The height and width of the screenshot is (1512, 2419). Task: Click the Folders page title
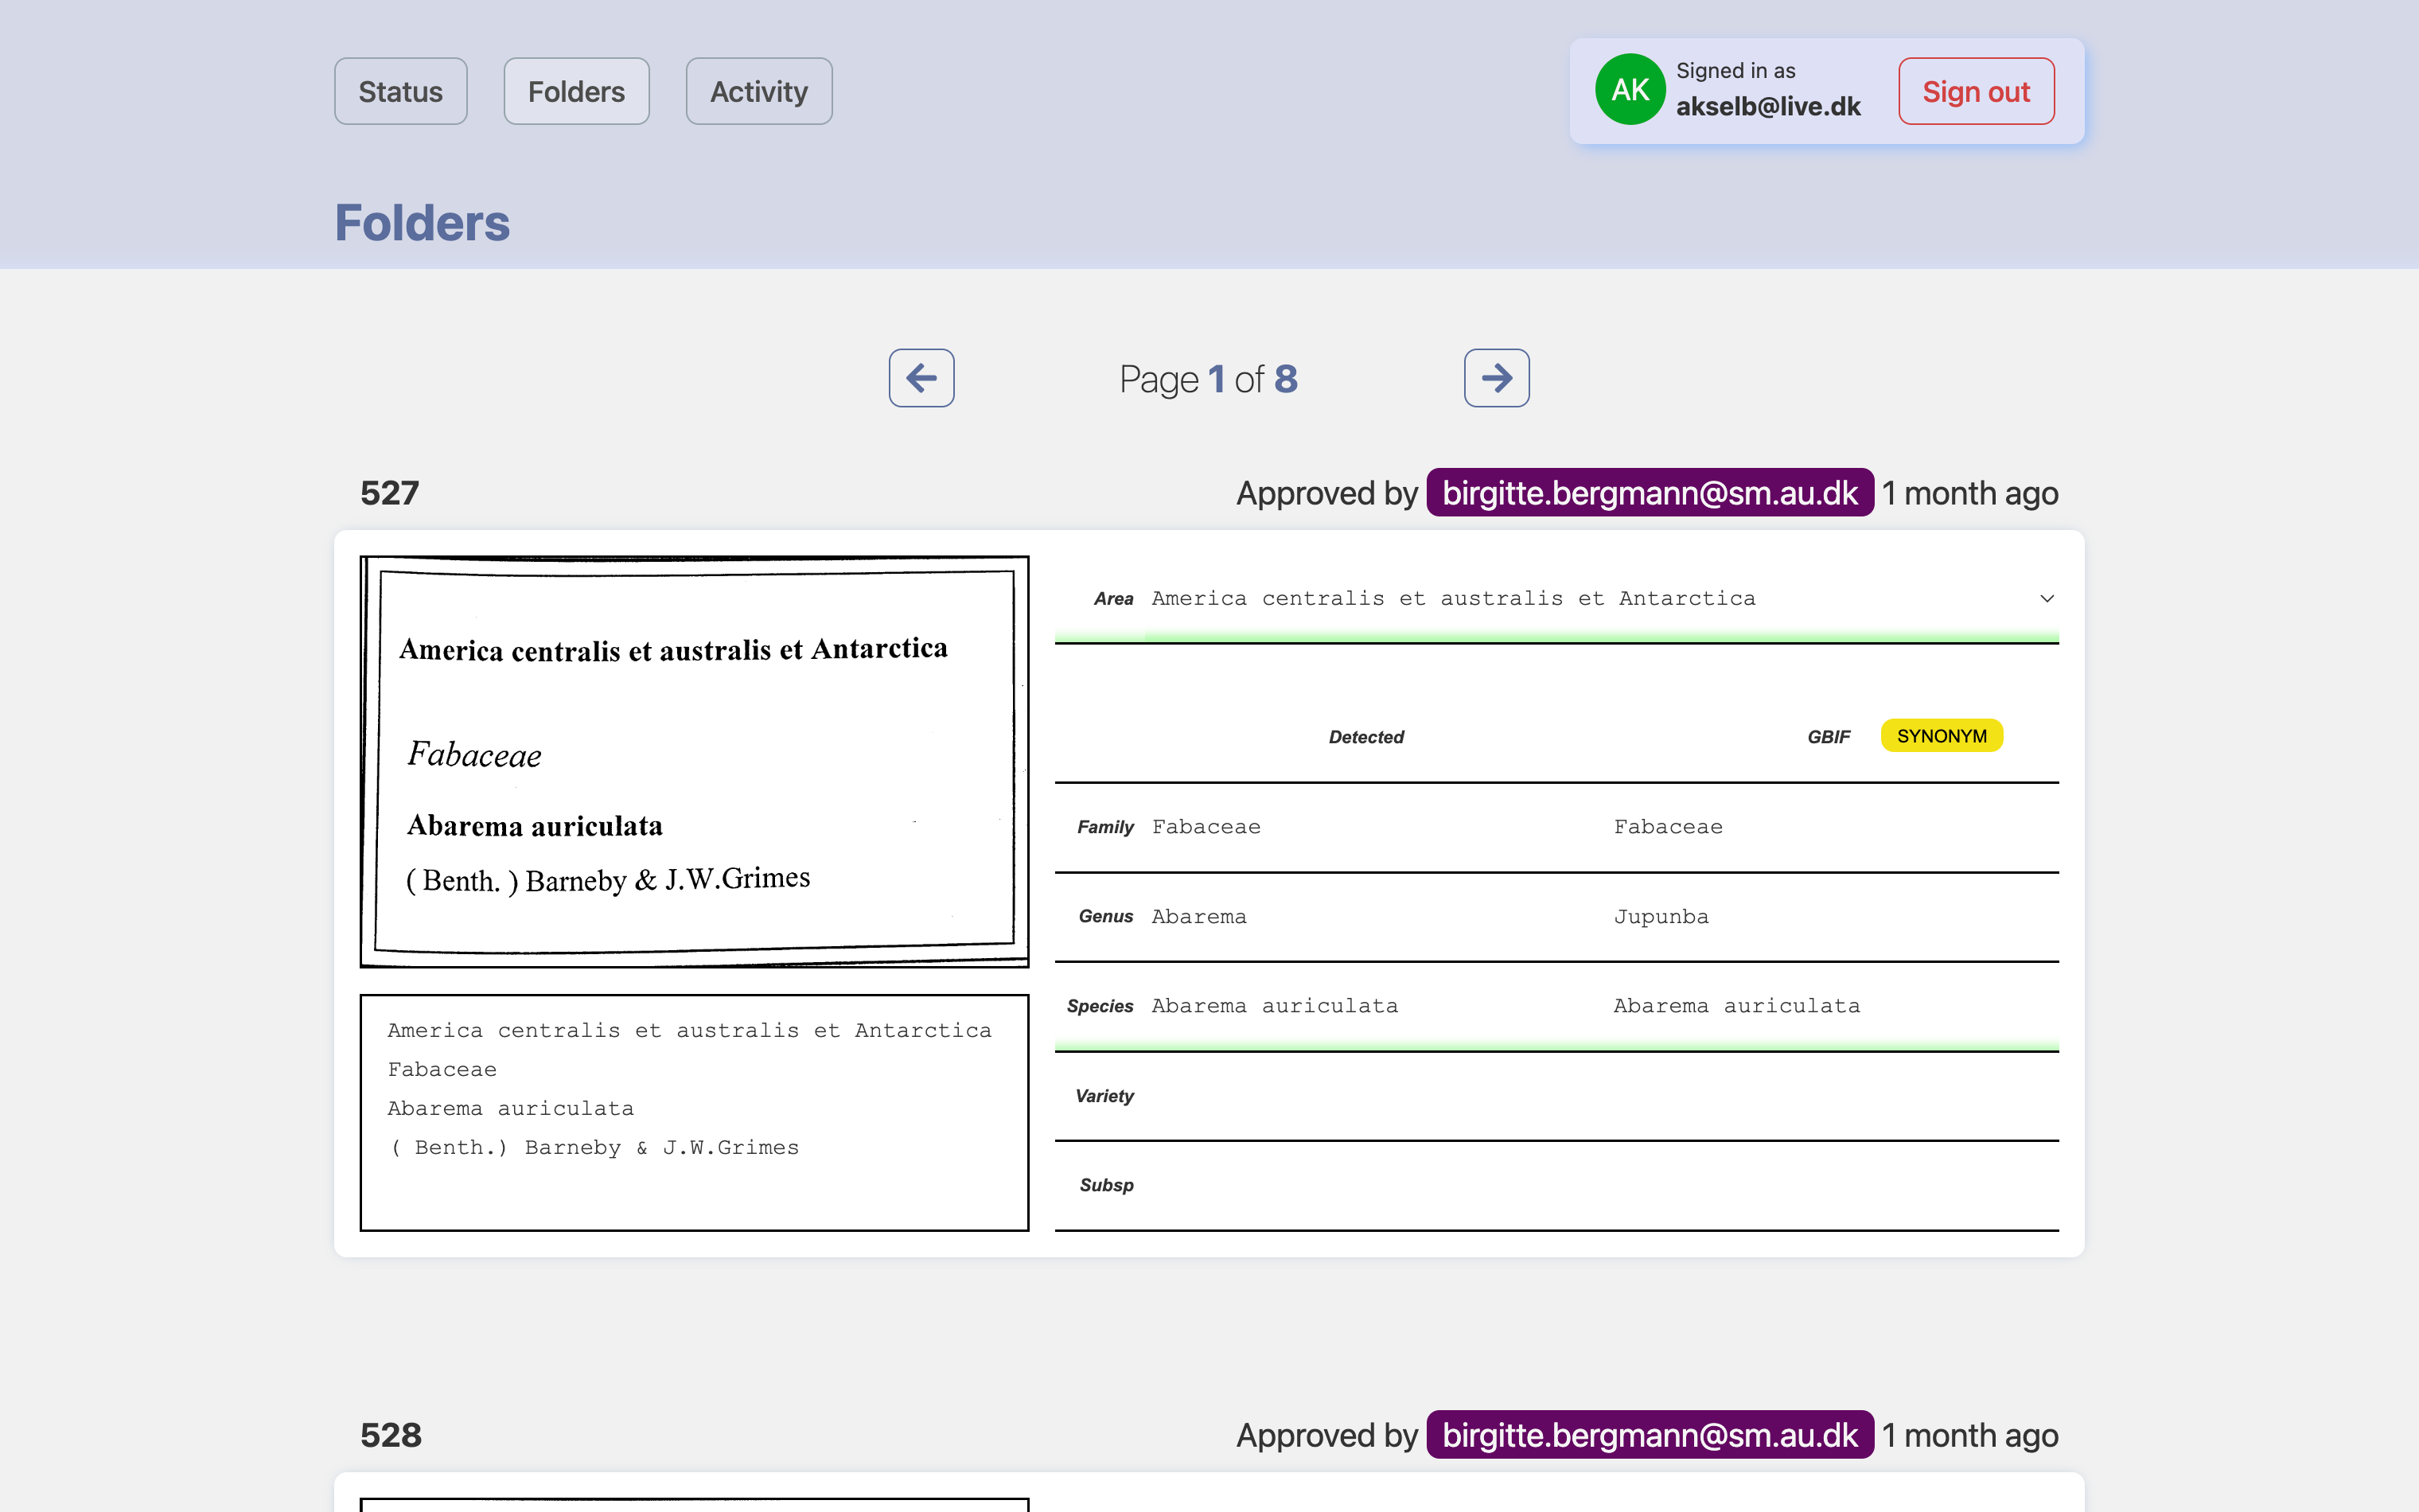[422, 222]
